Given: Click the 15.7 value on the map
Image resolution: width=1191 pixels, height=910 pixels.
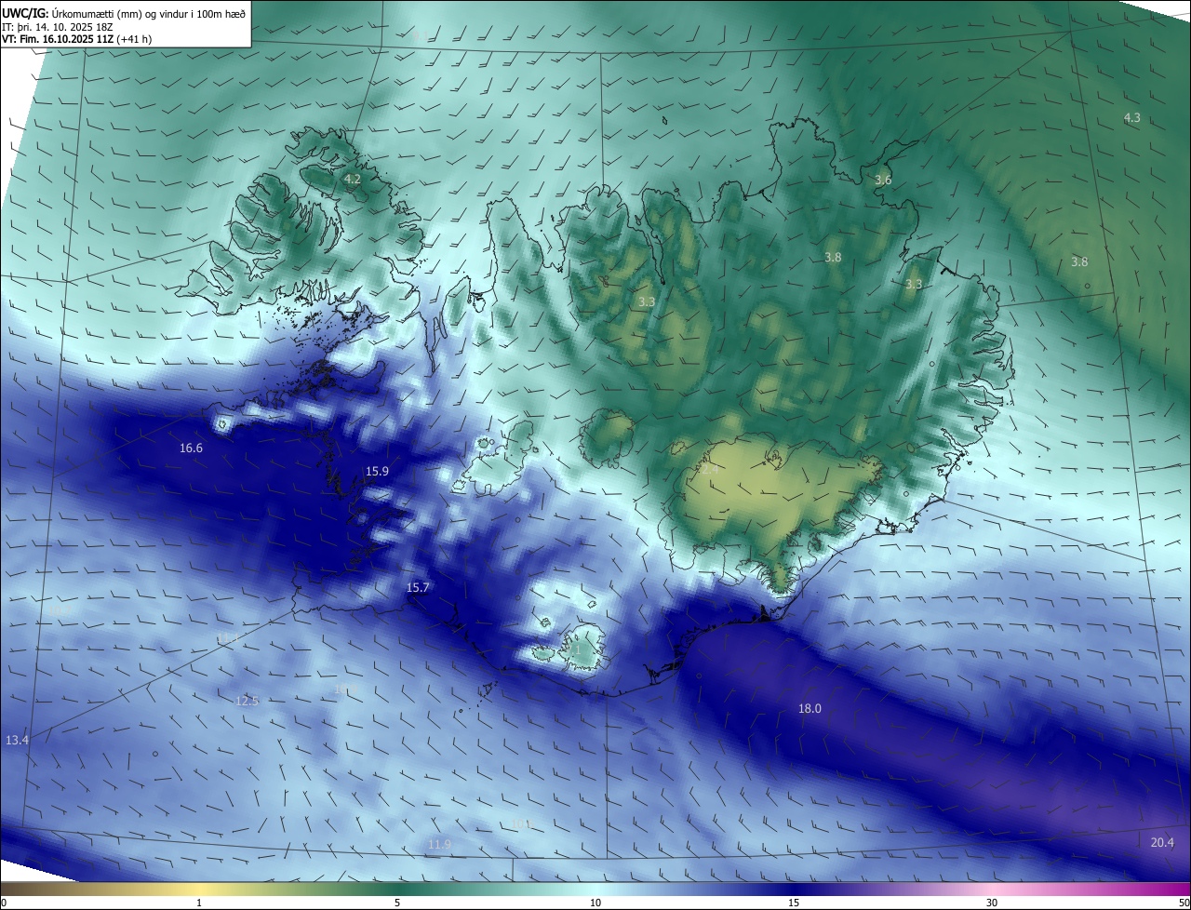Looking at the screenshot, I should click(419, 588).
